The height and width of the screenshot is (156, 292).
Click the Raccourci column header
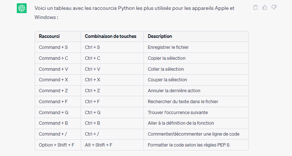coord(49,36)
